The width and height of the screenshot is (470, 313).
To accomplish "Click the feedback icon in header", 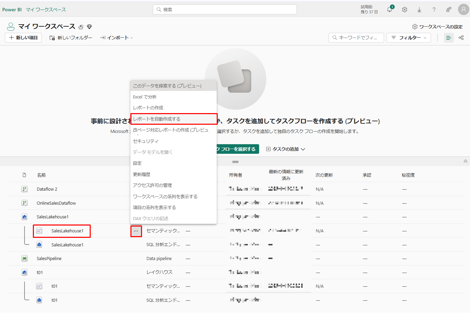I will tap(449, 10).
